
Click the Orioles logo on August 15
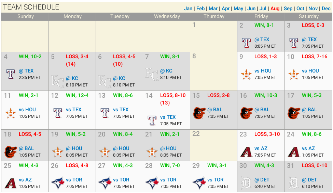click(199, 113)
